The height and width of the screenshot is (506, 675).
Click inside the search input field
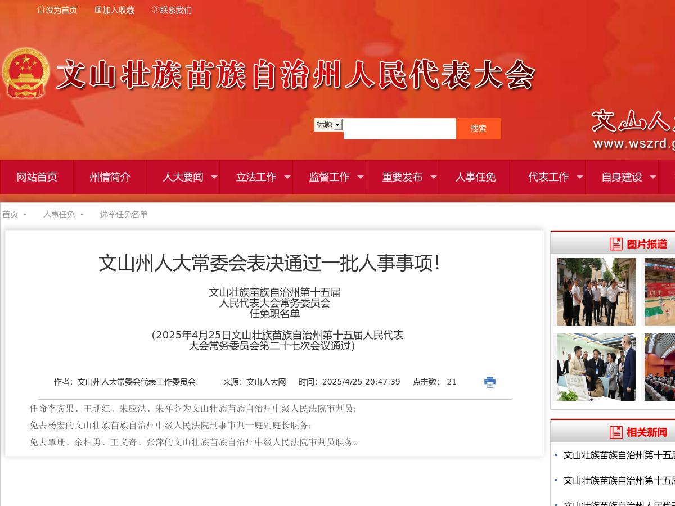pyautogui.click(x=399, y=128)
